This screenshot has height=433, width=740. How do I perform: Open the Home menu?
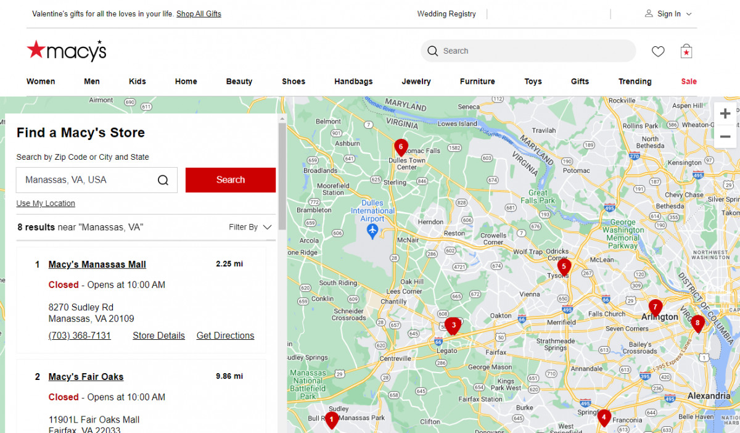coord(186,81)
